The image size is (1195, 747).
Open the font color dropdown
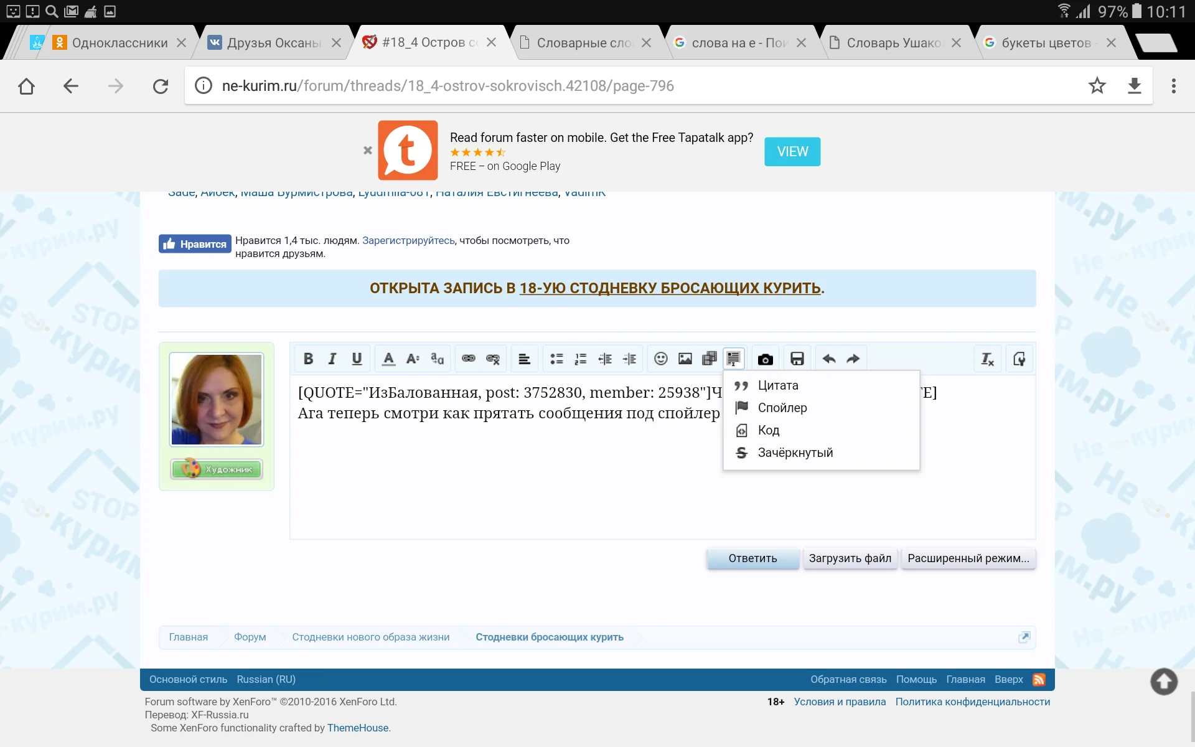click(387, 359)
